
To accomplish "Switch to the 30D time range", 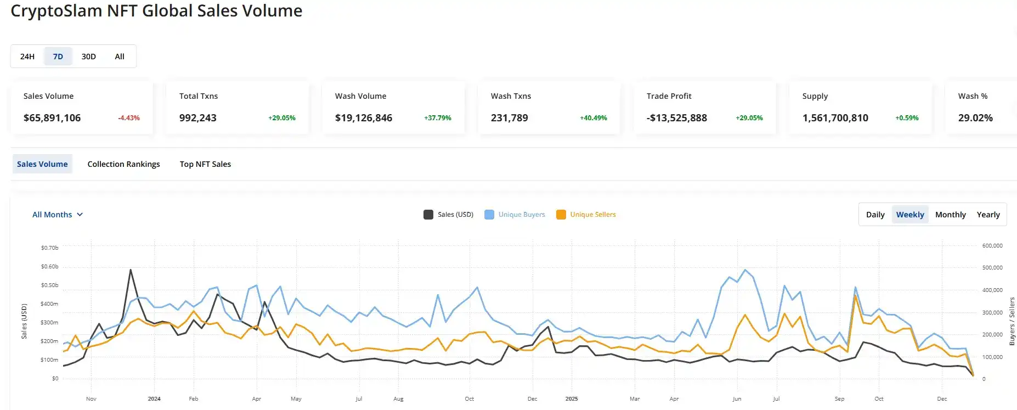I will pos(89,57).
